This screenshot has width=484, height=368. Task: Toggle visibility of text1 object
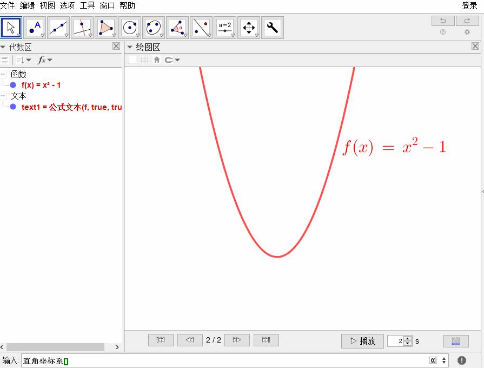(x=13, y=107)
